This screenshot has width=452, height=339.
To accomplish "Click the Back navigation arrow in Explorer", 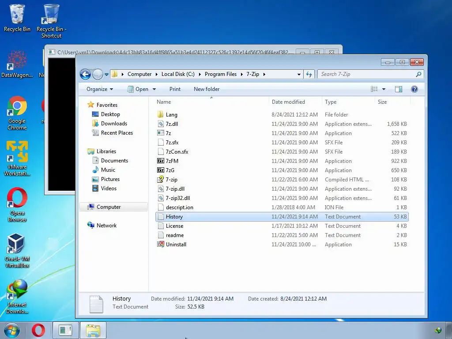I will pos(85,74).
